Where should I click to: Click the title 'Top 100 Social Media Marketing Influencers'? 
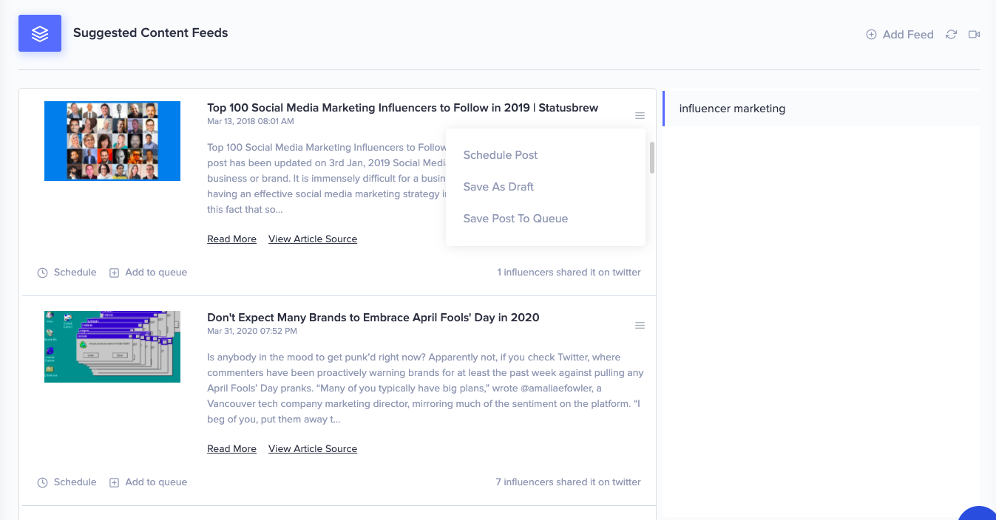point(402,108)
